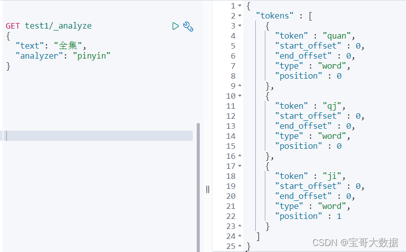Collapse the first token object at line 3
The image size is (406, 252).
click(x=240, y=26)
